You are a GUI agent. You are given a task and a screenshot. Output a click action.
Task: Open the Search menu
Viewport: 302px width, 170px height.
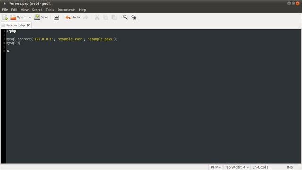pyautogui.click(x=37, y=10)
